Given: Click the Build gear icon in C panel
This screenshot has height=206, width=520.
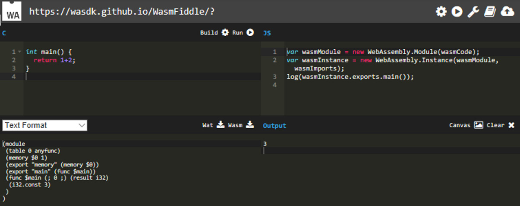Looking at the screenshot, I should coord(225,32).
